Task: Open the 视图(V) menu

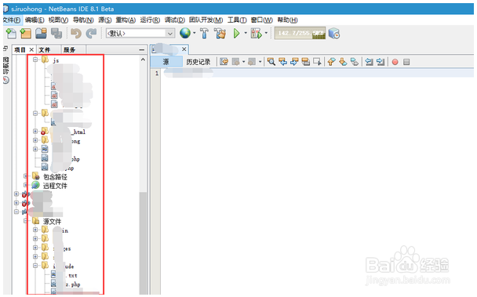Action: [58, 20]
